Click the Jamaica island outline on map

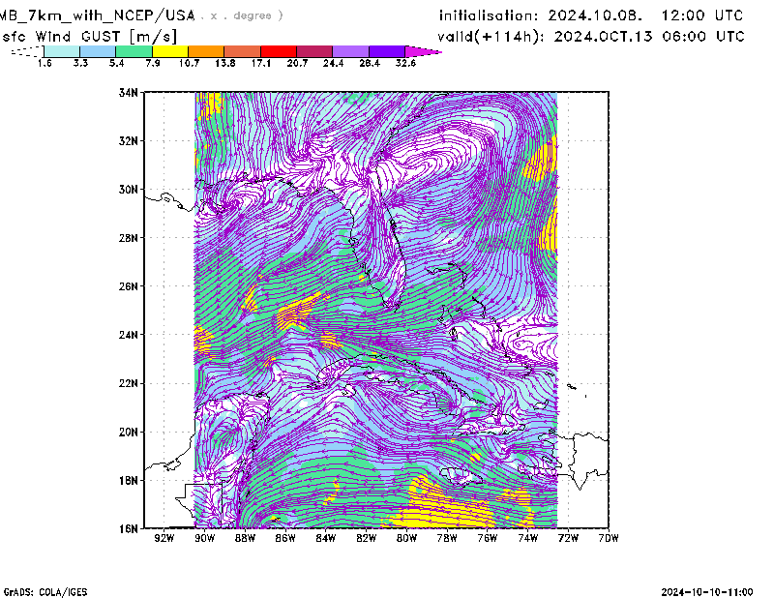(461, 476)
